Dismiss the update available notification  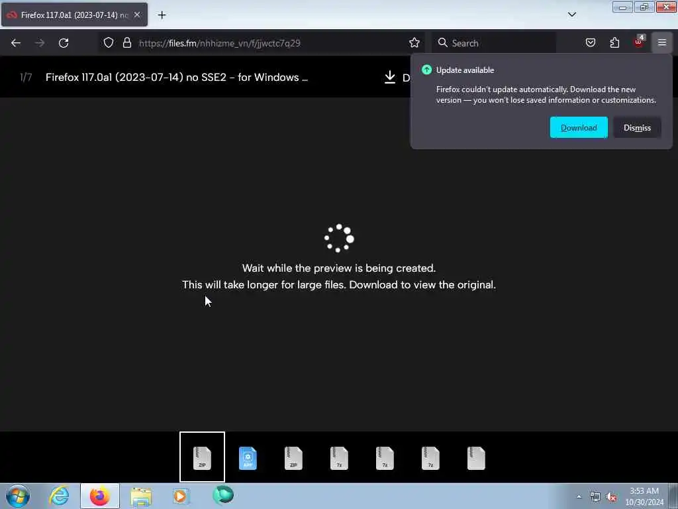point(637,127)
